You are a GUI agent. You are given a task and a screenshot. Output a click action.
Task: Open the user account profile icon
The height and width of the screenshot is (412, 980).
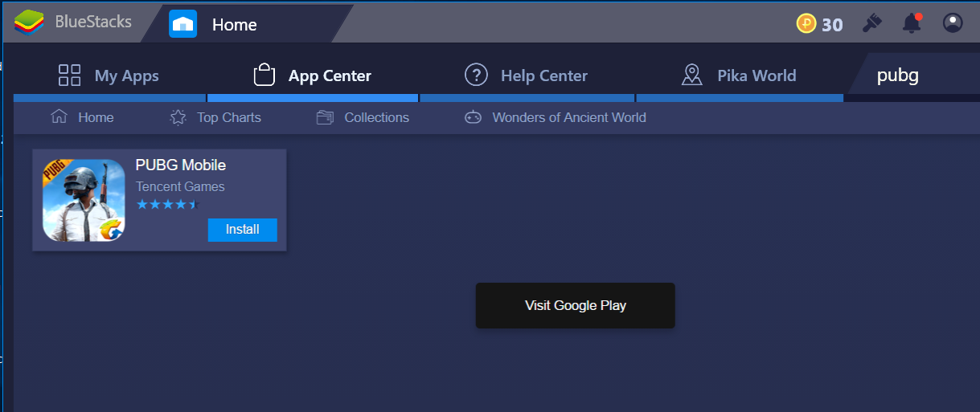[953, 23]
